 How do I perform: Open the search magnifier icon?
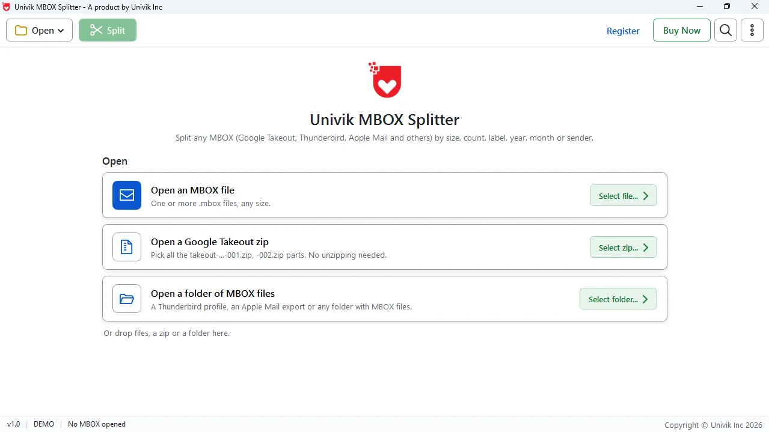726,30
